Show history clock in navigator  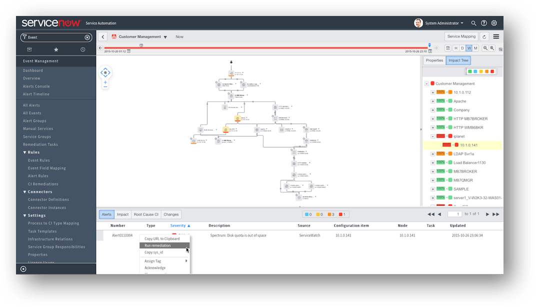(x=82, y=49)
